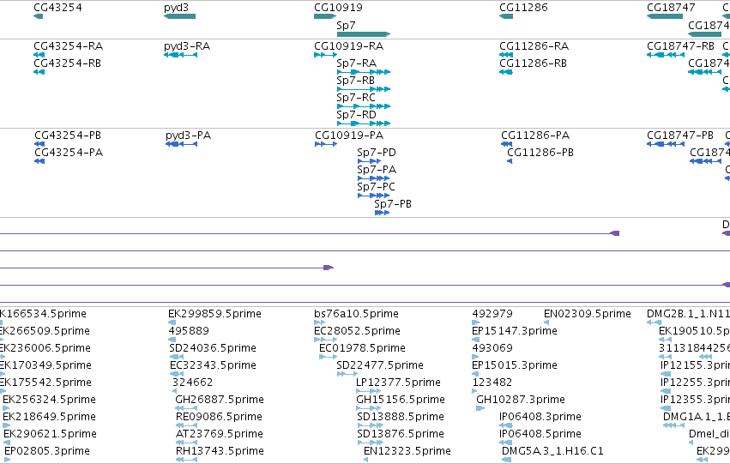Select transcript CG11286-RA
This screenshot has height=464, width=730.
(x=534, y=46)
